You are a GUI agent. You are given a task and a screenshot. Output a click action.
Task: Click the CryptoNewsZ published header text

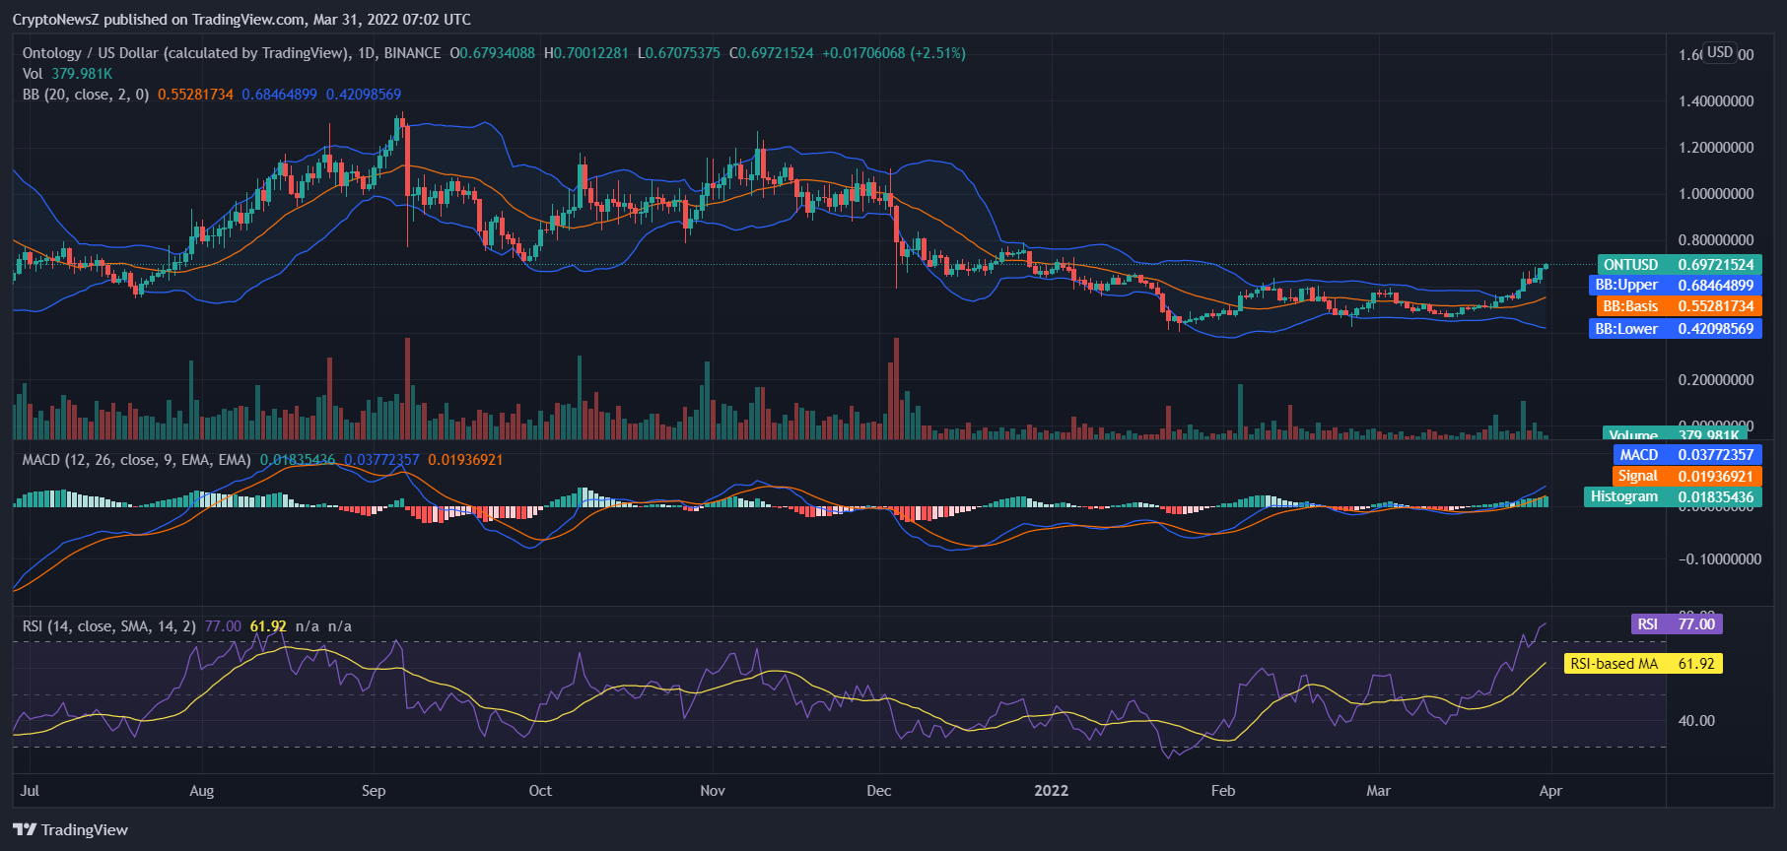click(x=241, y=19)
